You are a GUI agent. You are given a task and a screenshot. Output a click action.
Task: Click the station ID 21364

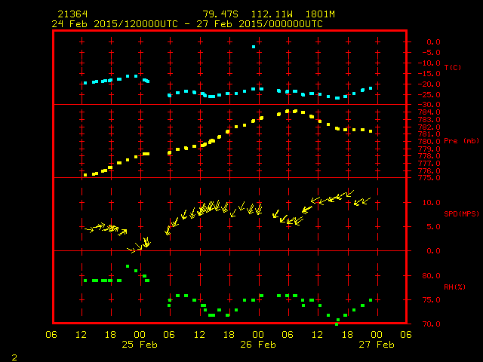[72, 14]
